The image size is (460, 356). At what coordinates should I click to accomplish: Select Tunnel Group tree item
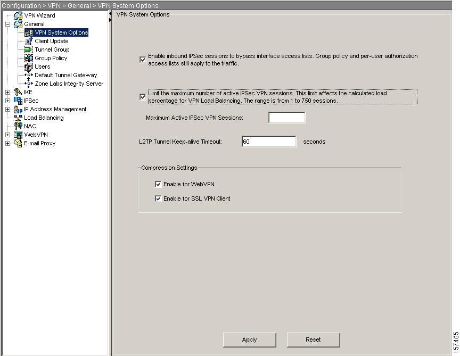pyautogui.click(x=52, y=49)
